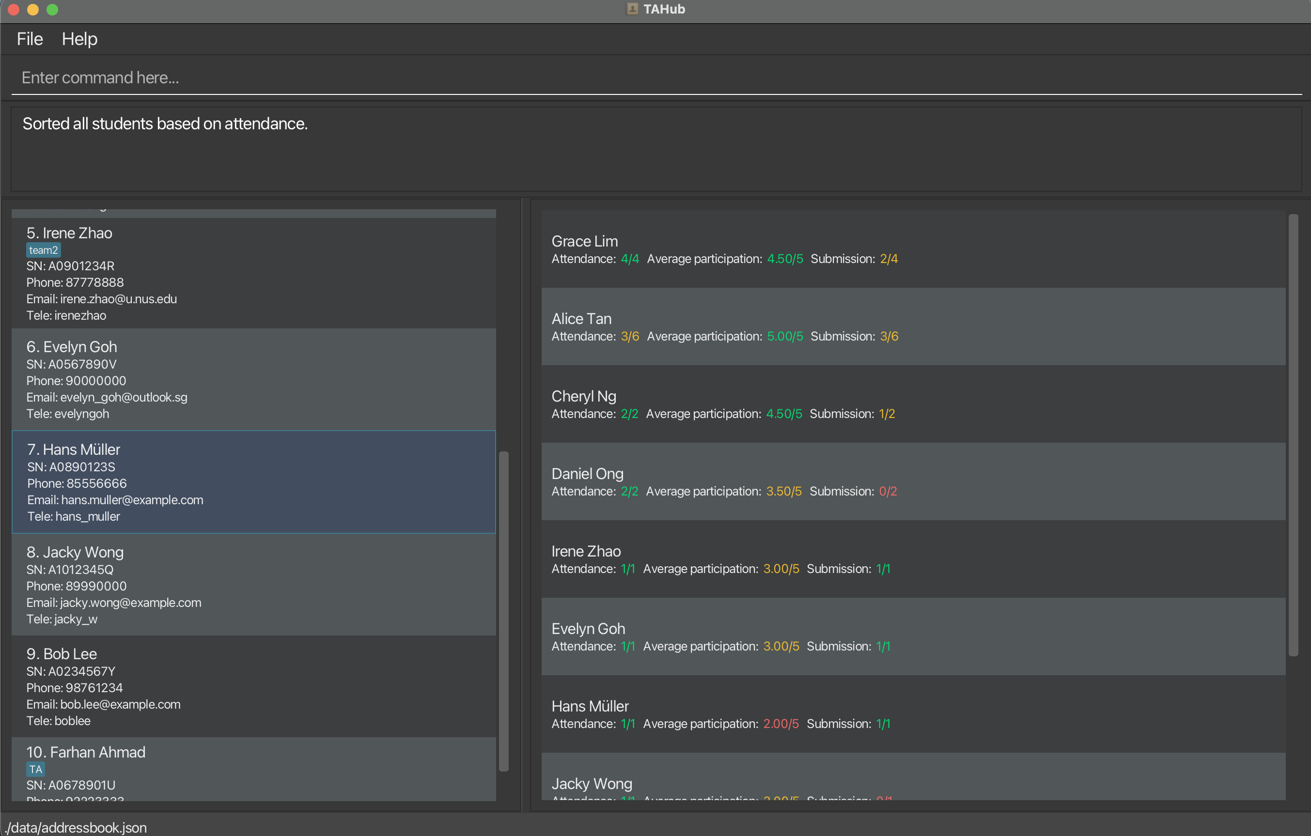This screenshot has height=836, width=1311.
Task: Open the File menu
Action: click(x=30, y=39)
